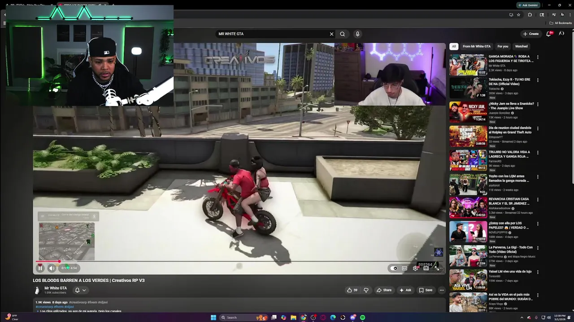Open options for Nicky Jam video

[x=538, y=104]
